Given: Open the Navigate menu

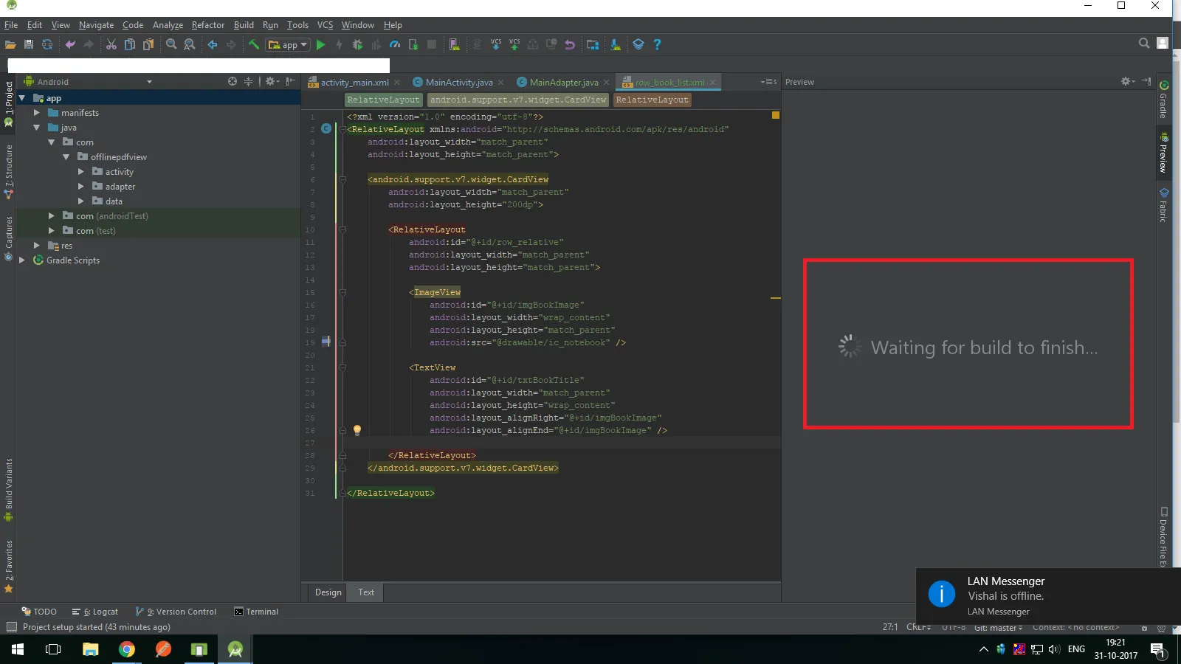Looking at the screenshot, I should 96,25.
